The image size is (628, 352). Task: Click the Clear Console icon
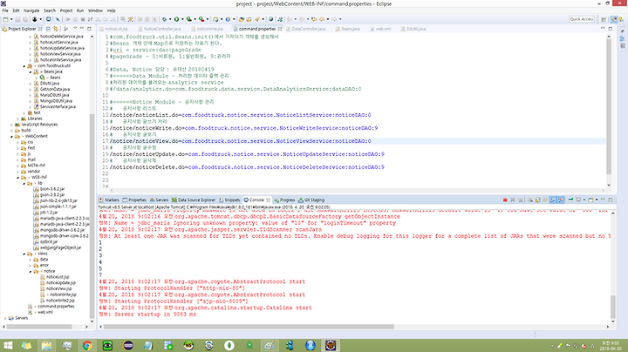coord(530,200)
